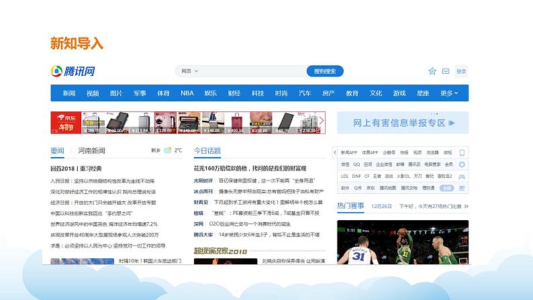Open the 视频 navigation item
This screenshot has height=300, width=533.
(x=93, y=93)
